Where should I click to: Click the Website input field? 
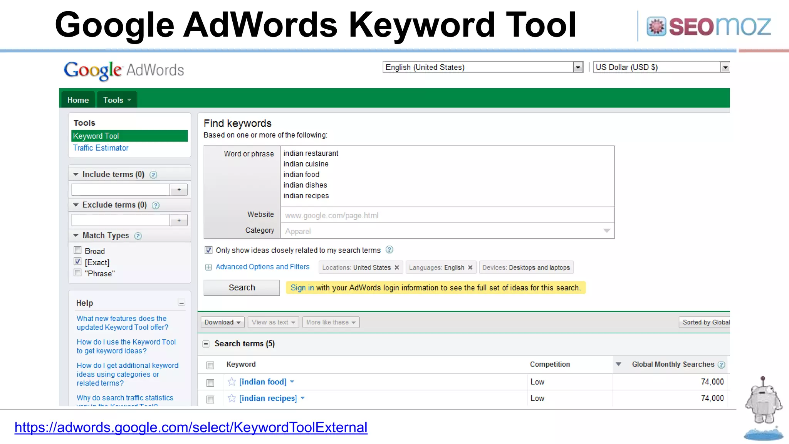click(447, 215)
